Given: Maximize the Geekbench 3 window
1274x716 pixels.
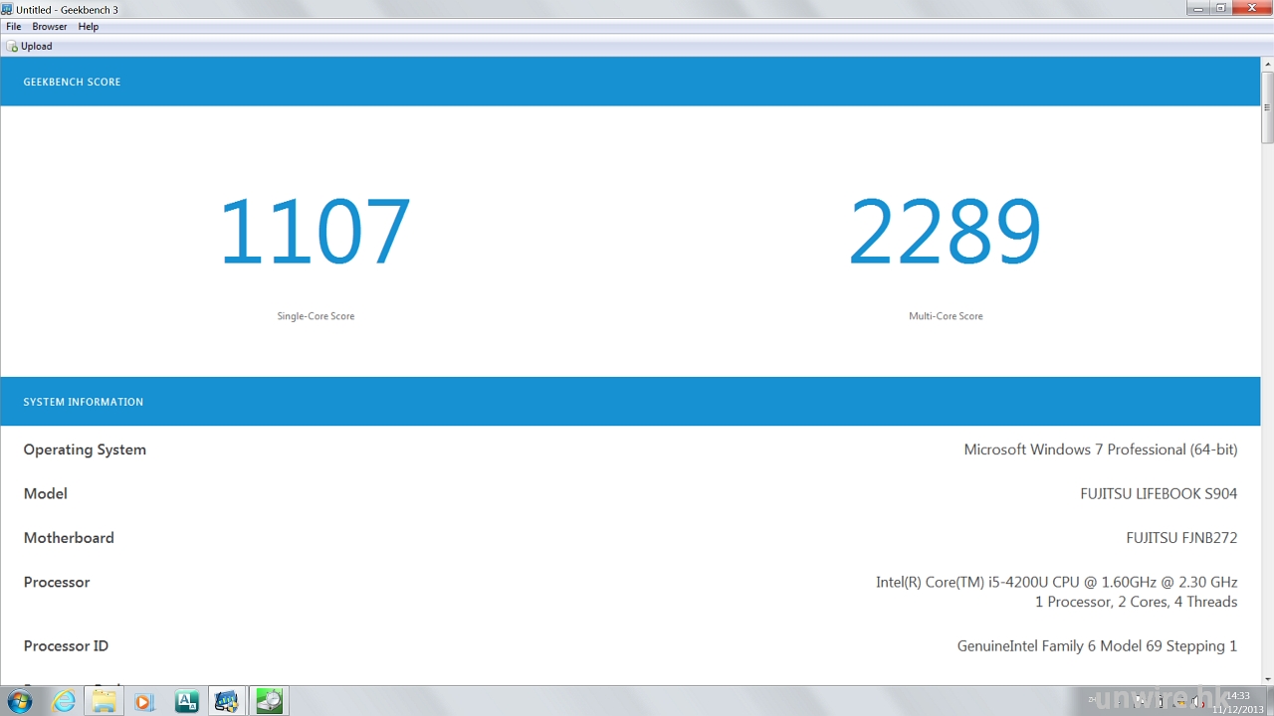Looking at the screenshot, I should point(1221,8).
